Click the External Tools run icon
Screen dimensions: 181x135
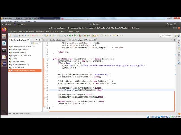click(79, 36)
